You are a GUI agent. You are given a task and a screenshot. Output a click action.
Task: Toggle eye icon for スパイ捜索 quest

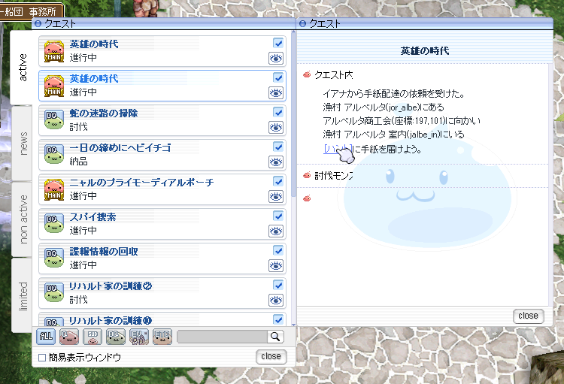tap(277, 231)
